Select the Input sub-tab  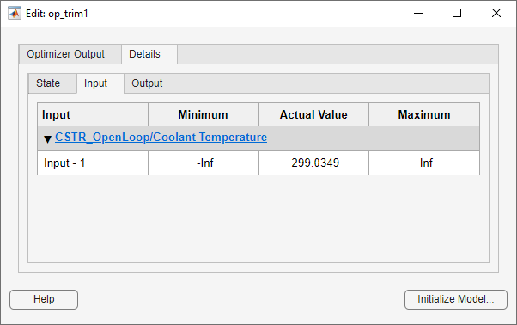[100, 83]
